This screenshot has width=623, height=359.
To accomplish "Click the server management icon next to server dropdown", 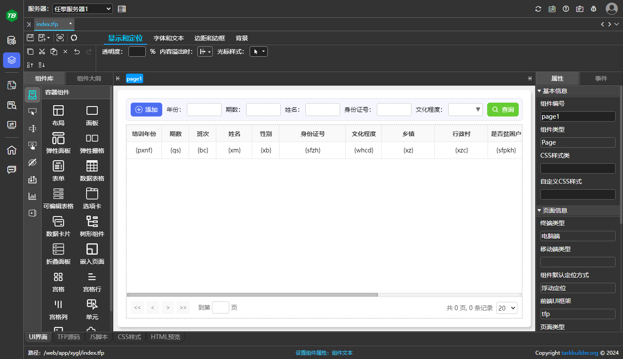I will 122,9.
